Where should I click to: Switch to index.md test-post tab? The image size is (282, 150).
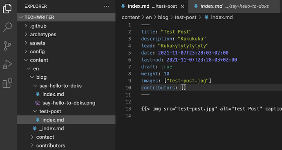[x=152, y=6]
